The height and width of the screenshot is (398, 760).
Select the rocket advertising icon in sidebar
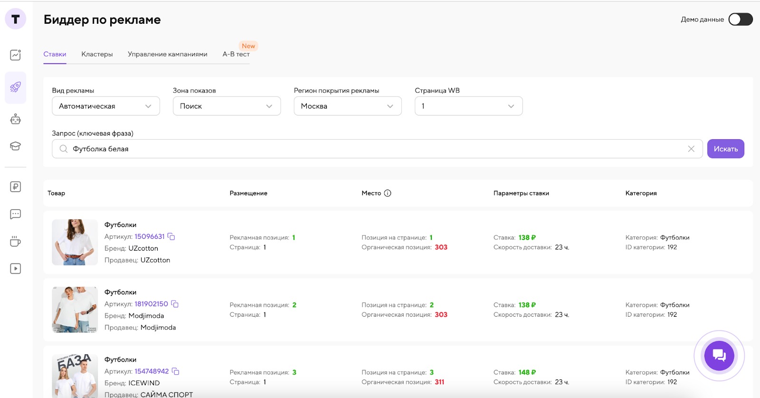pyautogui.click(x=15, y=87)
